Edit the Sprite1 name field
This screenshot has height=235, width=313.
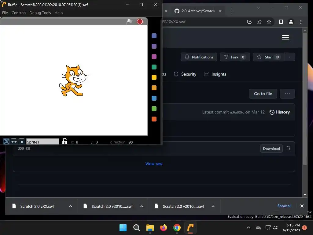pyautogui.click(x=42, y=142)
